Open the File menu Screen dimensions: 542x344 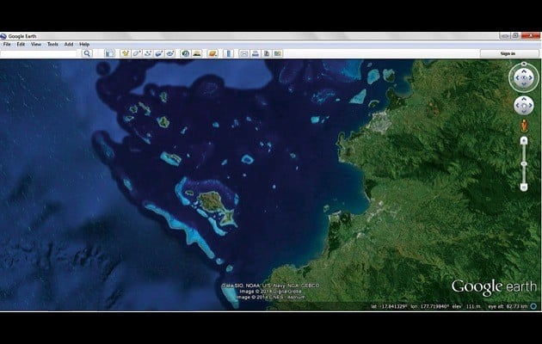tap(7, 44)
